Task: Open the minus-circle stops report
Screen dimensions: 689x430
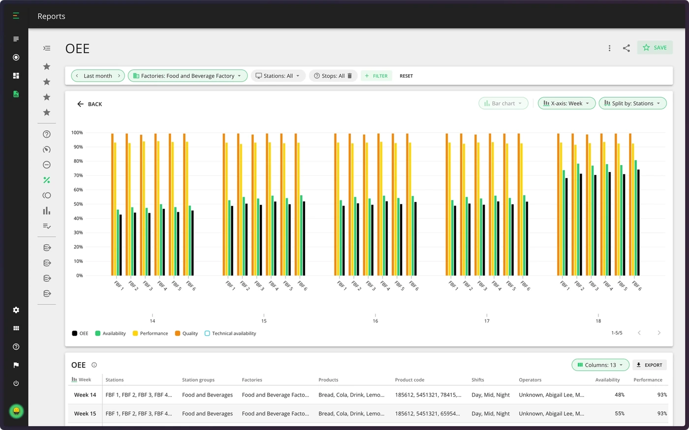Action: [47, 165]
